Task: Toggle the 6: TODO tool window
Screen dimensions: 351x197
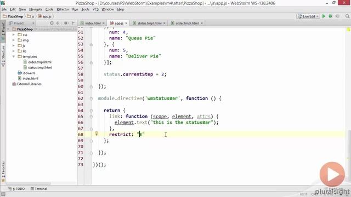Action: click(16, 189)
